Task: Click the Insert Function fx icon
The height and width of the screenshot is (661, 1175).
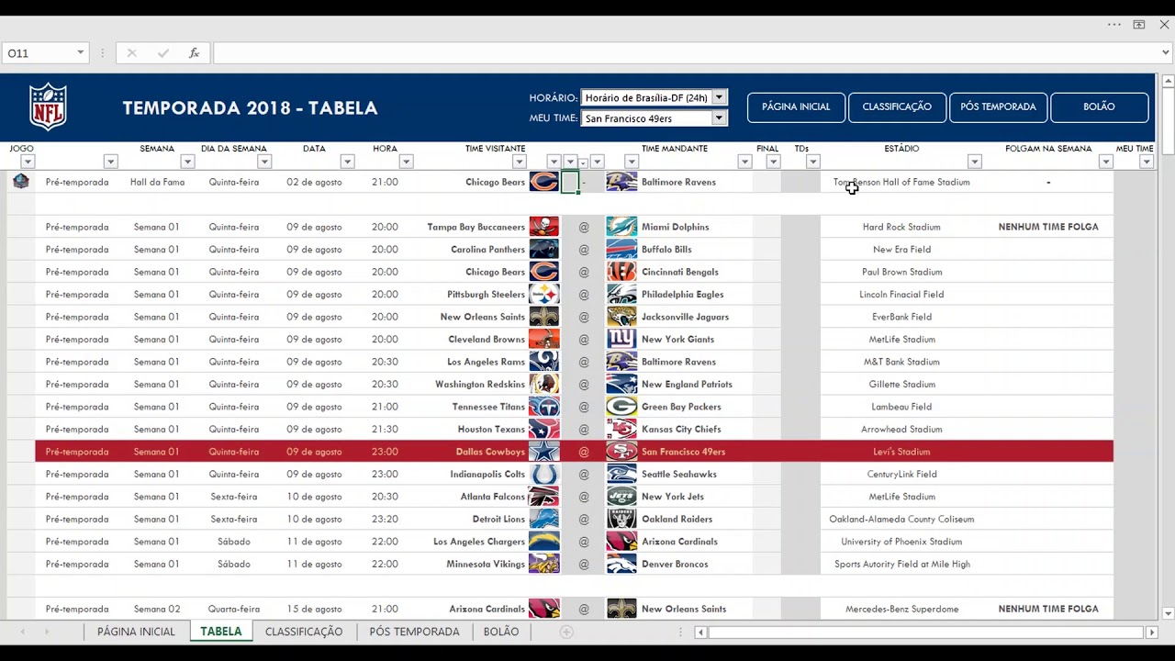Action: coord(194,53)
